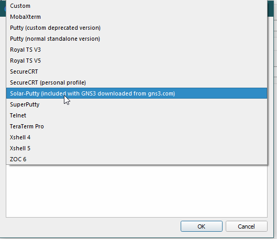Select highlighted Solar-Putty GNS3 option
This screenshot has height=239, width=277.
click(137, 93)
